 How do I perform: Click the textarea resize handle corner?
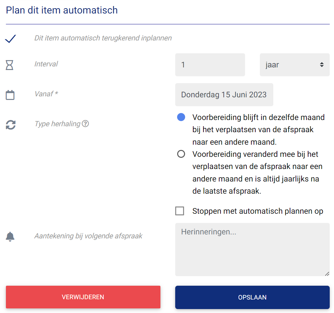pyautogui.click(x=327, y=274)
